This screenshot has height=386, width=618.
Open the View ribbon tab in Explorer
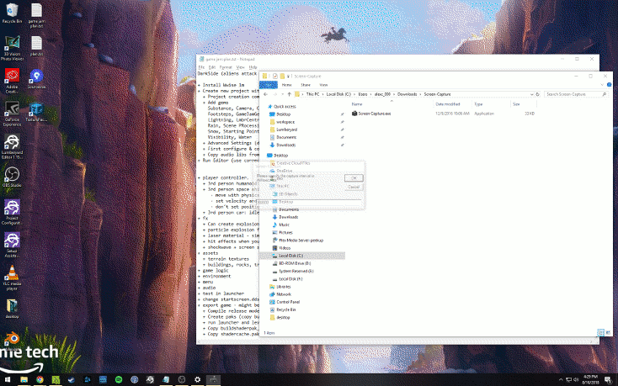point(323,85)
